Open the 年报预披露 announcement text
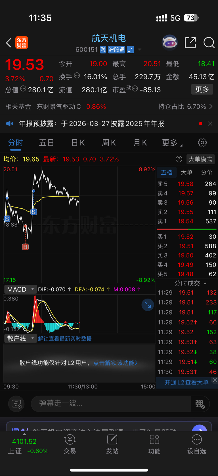Viewport: 218px width, 476px height. [91, 123]
